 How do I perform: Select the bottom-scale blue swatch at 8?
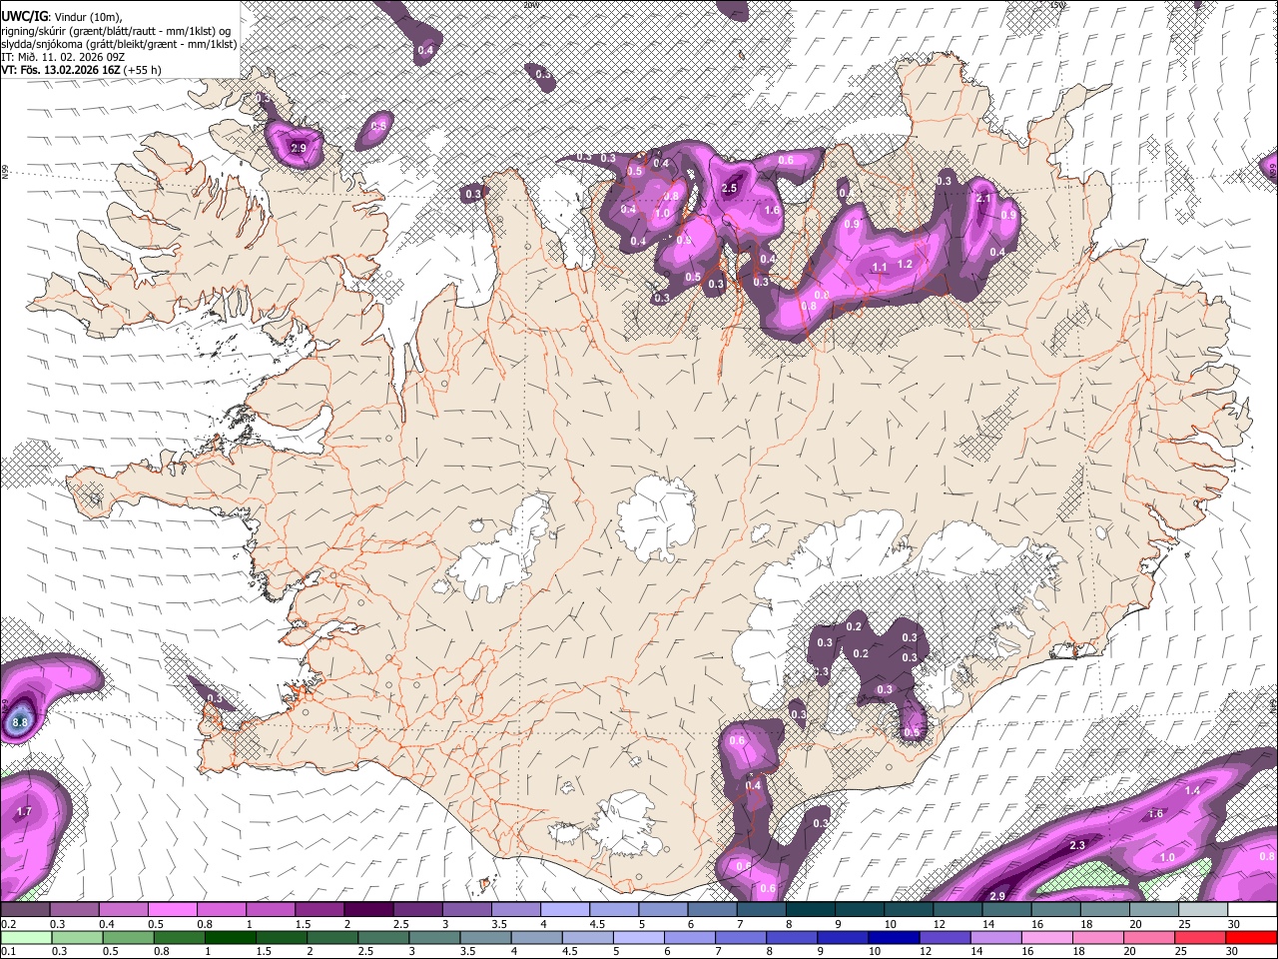(791, 937)
